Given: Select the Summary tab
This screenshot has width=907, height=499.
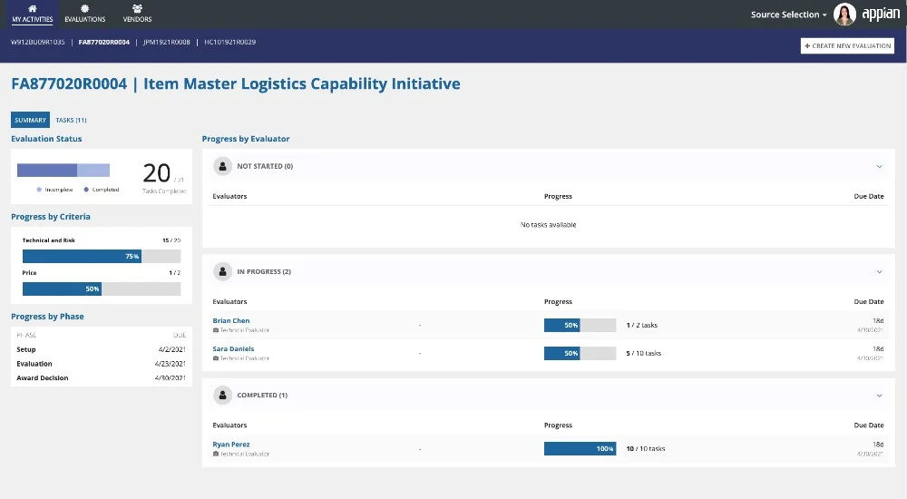Looking at the screenshot, I should (x=30, y=120).
